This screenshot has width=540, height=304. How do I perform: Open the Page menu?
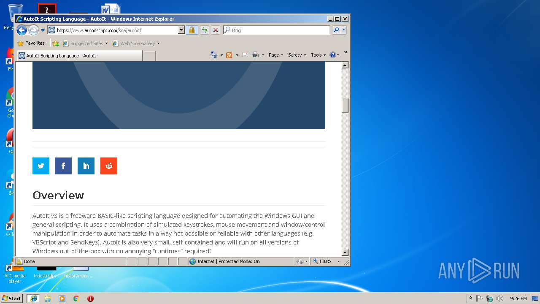276,55
